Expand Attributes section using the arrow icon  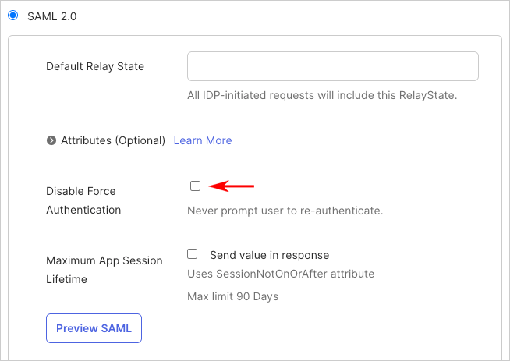point(51,140)
